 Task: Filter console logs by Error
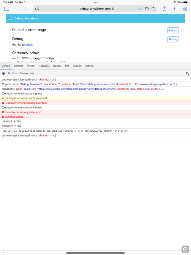(15, 73)
